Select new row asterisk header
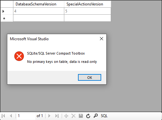 (7, 18)
